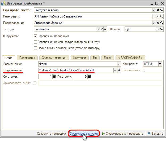Screen dimensions: 166x141
Task: Click Сформировать и разослать button
Action: point(122,134)
